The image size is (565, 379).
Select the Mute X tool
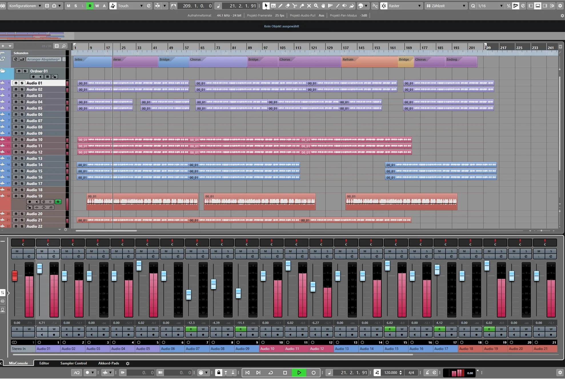309,6
